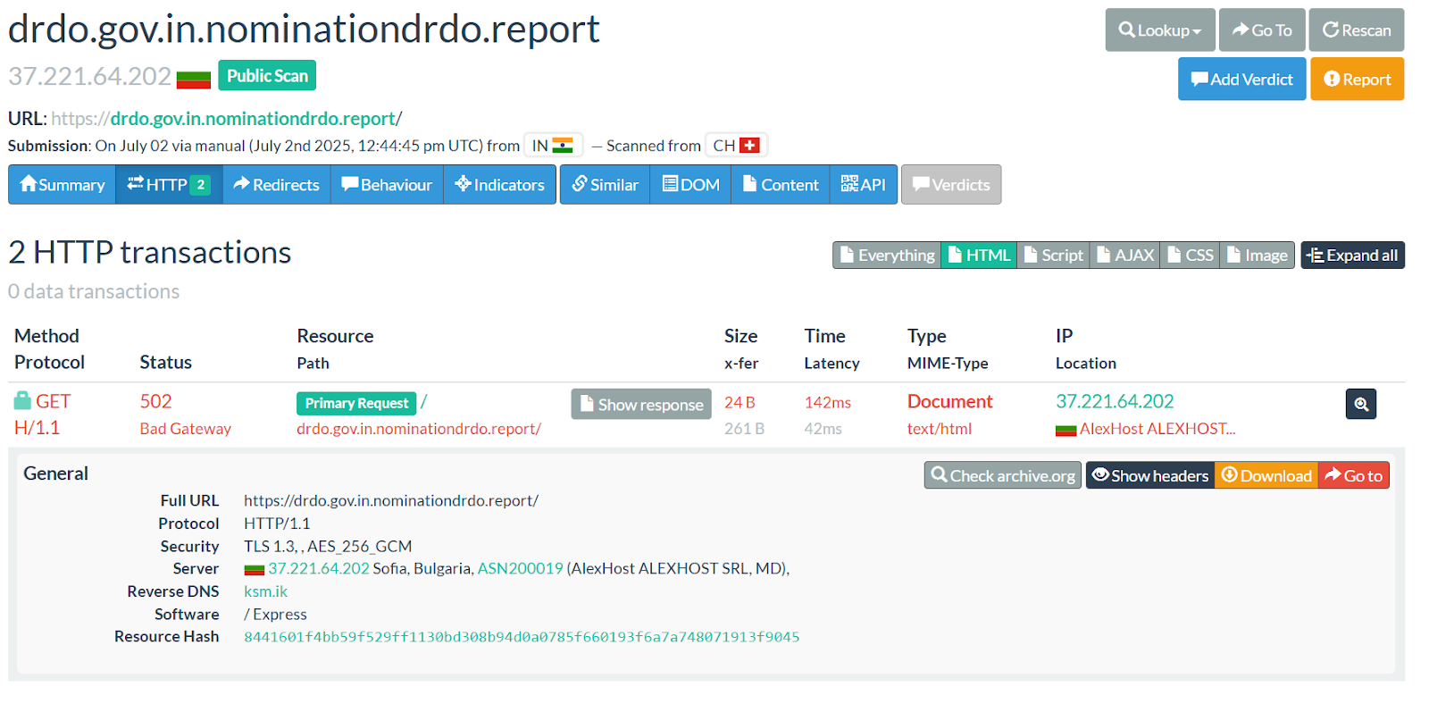Screen dimensions: 1429x704
Task: Click the CH scan country flag
Action: (x=750, y=146)
